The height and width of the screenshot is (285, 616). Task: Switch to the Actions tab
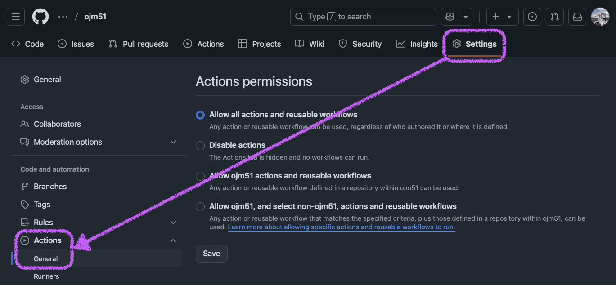[x=203, y=44]
